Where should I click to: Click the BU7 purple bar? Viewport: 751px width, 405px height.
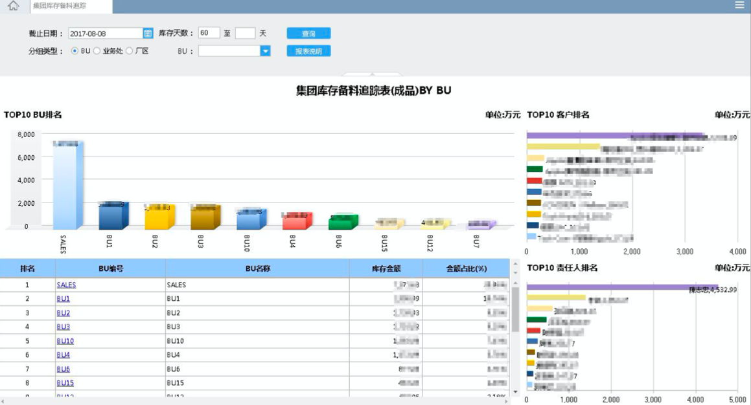[481, 225]
